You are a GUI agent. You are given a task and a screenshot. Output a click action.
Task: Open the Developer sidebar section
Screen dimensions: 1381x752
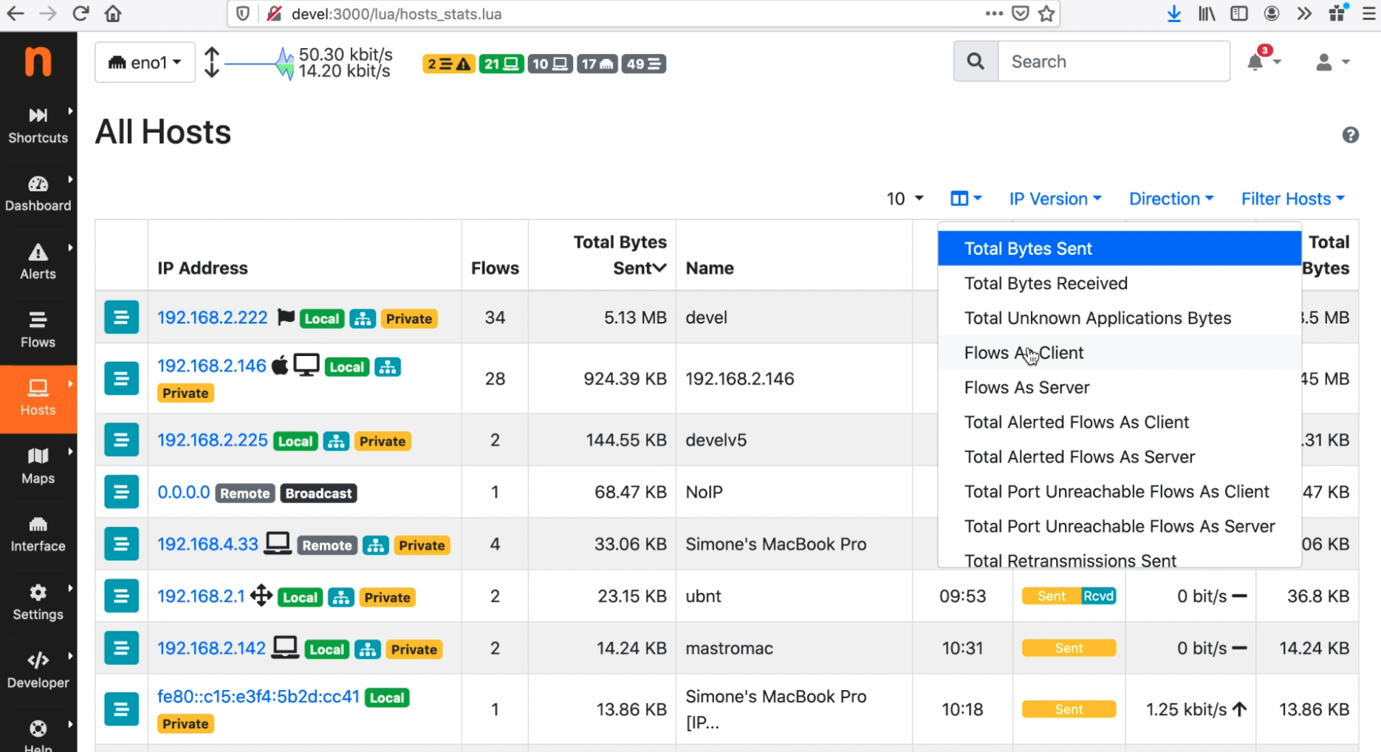pyautogui.click(x=38, y=670)
